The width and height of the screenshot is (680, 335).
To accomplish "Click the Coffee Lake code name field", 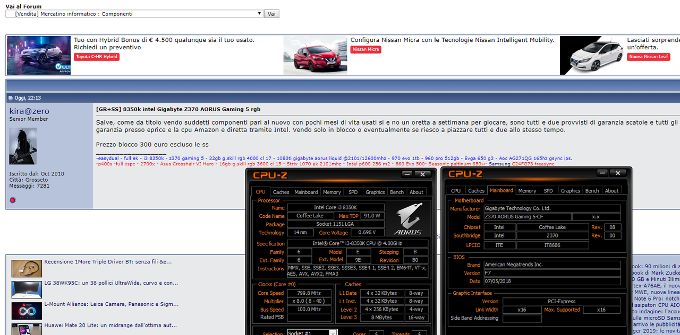I will coord(310,216).
